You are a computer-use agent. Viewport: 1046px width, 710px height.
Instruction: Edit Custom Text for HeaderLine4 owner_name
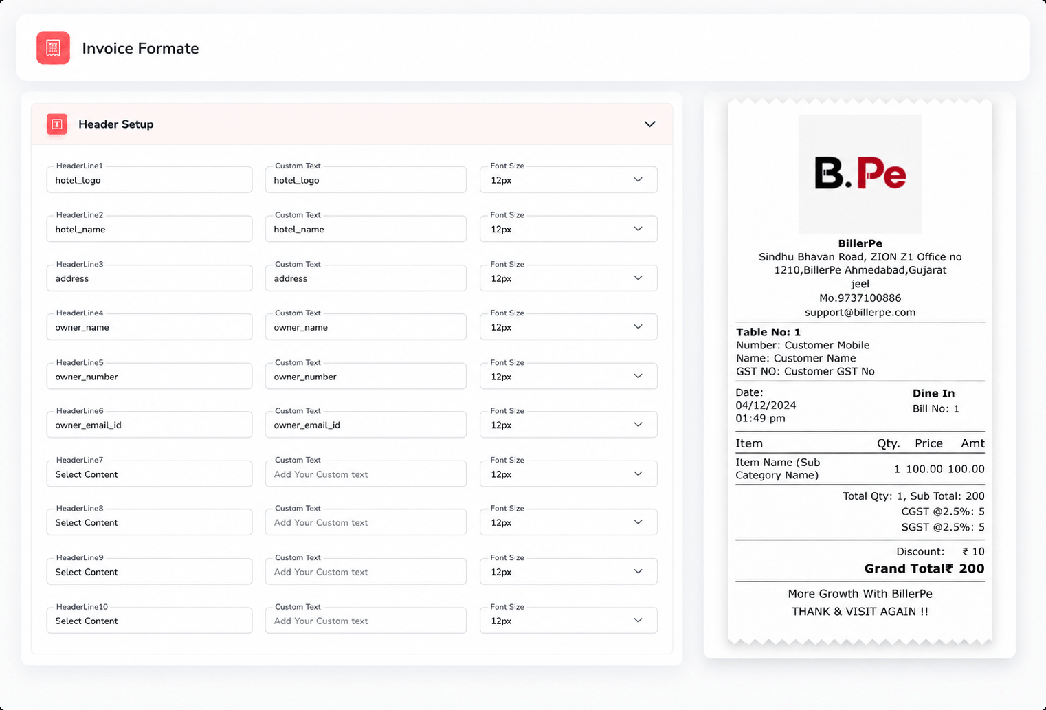tap(366, 327)
